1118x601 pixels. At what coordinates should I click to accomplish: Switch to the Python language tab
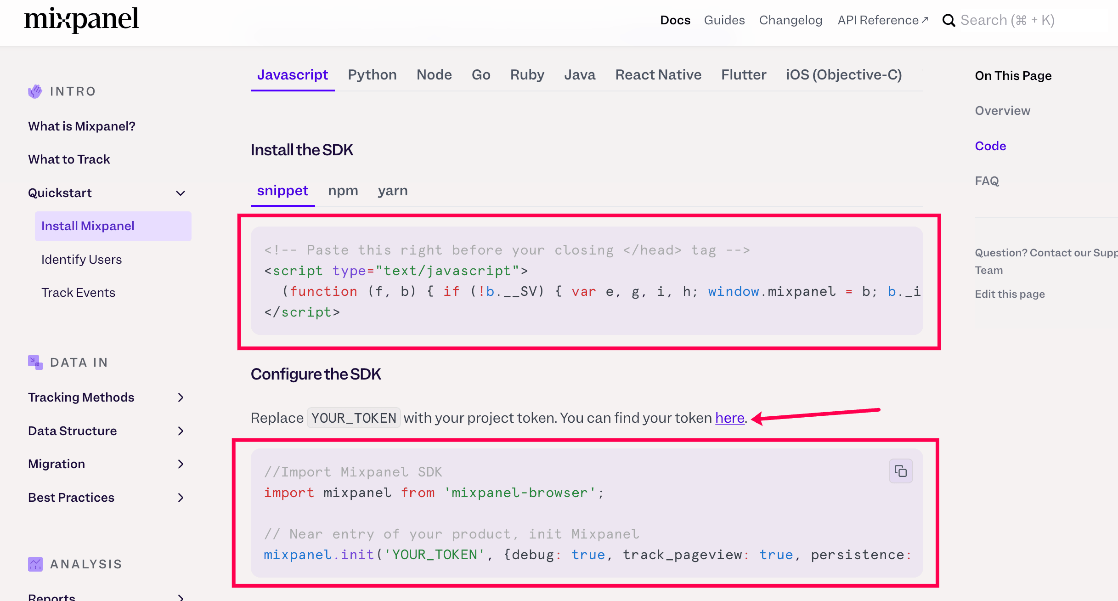[x=372, y=75]
